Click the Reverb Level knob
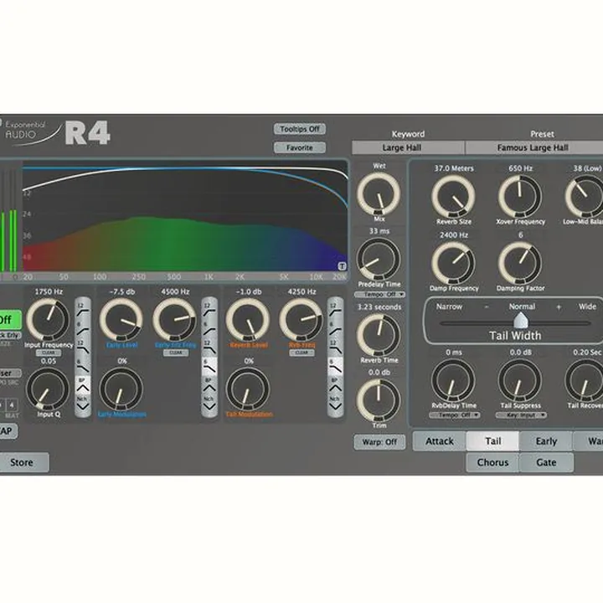 click(x=248, y=320)
